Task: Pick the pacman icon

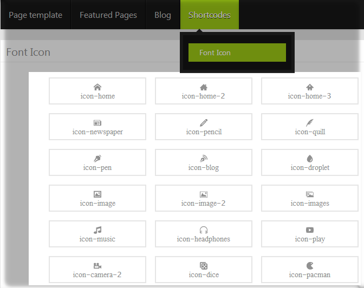Action: click(310, 266)
